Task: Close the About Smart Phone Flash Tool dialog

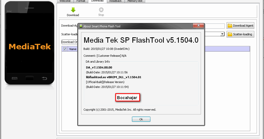Action: 198,25
